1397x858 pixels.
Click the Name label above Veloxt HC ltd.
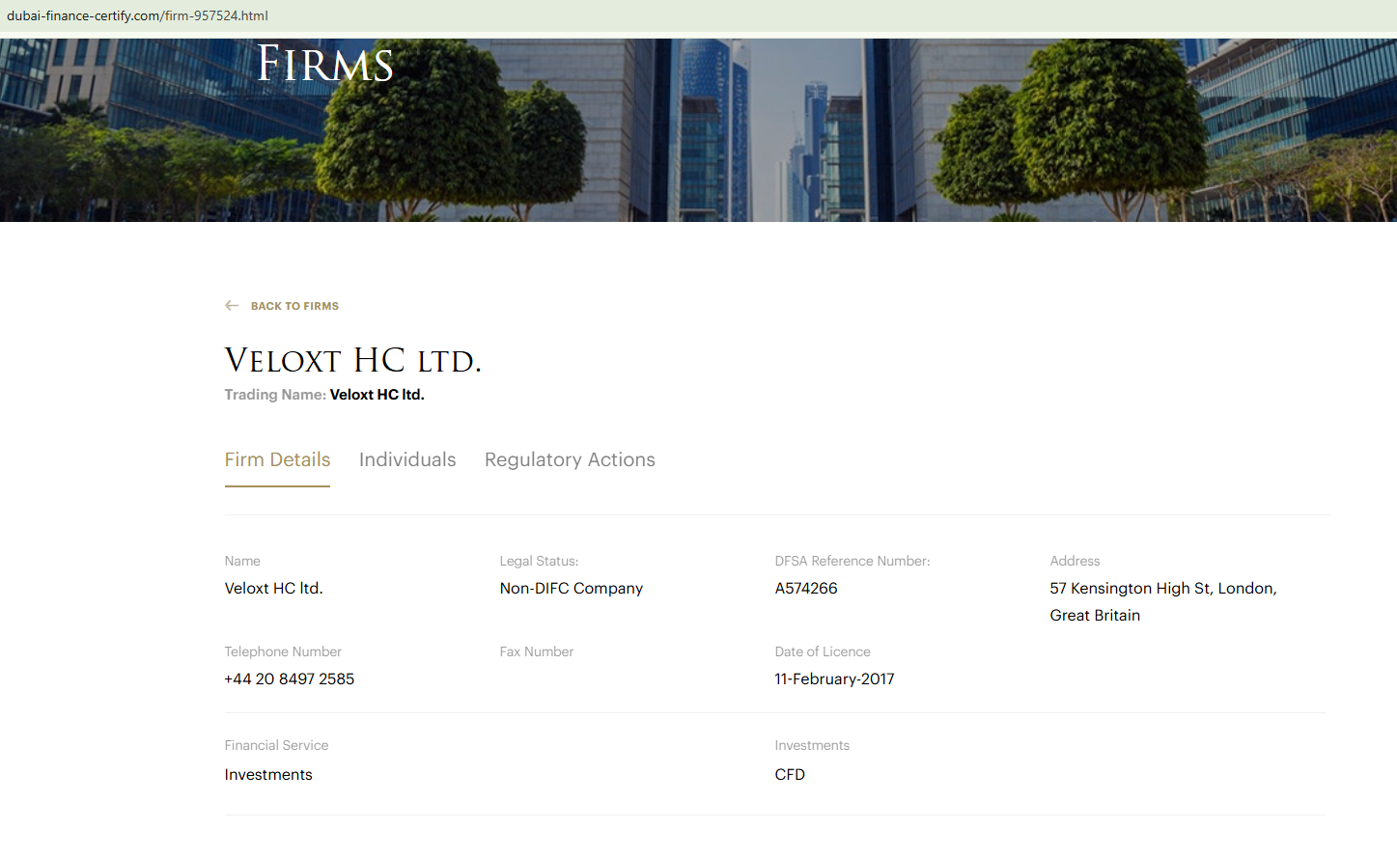tap(242, 561)
